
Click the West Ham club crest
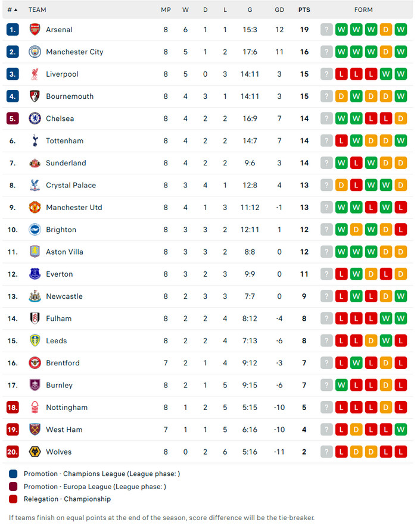35,430
